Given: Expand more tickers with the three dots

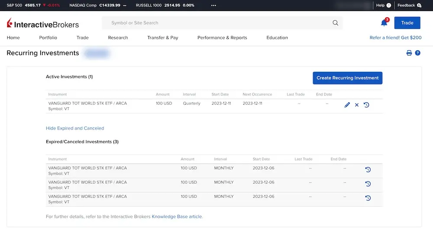Looking at the screenshot, I should [x=213, y=5].
